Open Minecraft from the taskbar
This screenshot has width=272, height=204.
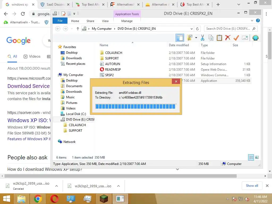pos(104,199)
